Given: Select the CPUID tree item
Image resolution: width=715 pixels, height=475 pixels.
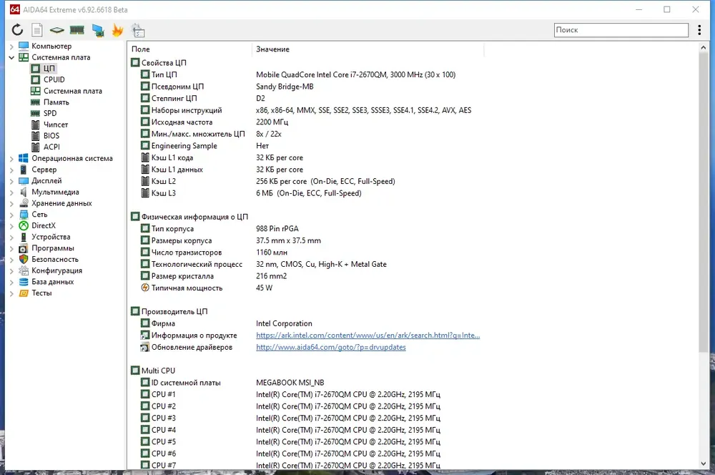Looking at the screenshot, I should click(x=54, y=79).
